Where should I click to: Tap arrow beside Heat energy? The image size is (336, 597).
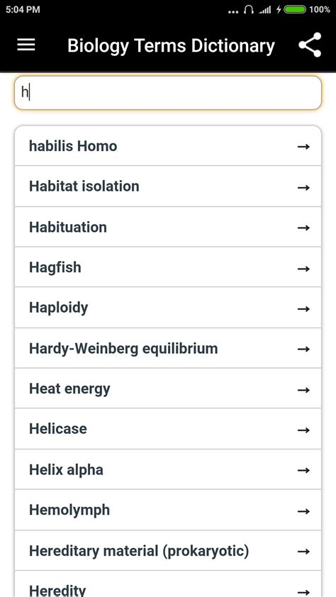pos(303,390)
